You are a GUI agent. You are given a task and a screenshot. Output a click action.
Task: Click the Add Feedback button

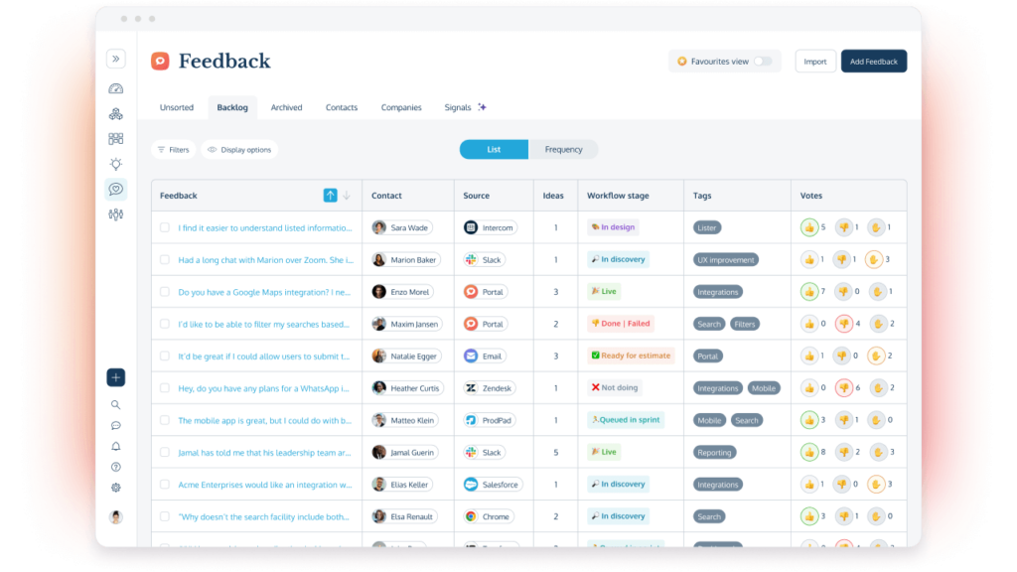(874, 62)
